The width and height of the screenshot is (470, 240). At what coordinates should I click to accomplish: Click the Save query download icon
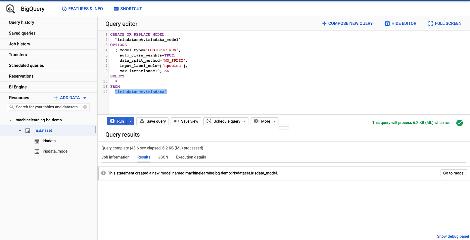142,121
